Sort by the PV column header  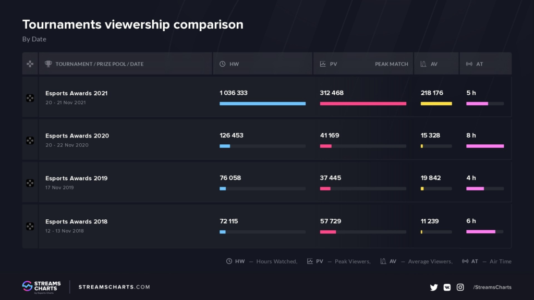[333, 64]
